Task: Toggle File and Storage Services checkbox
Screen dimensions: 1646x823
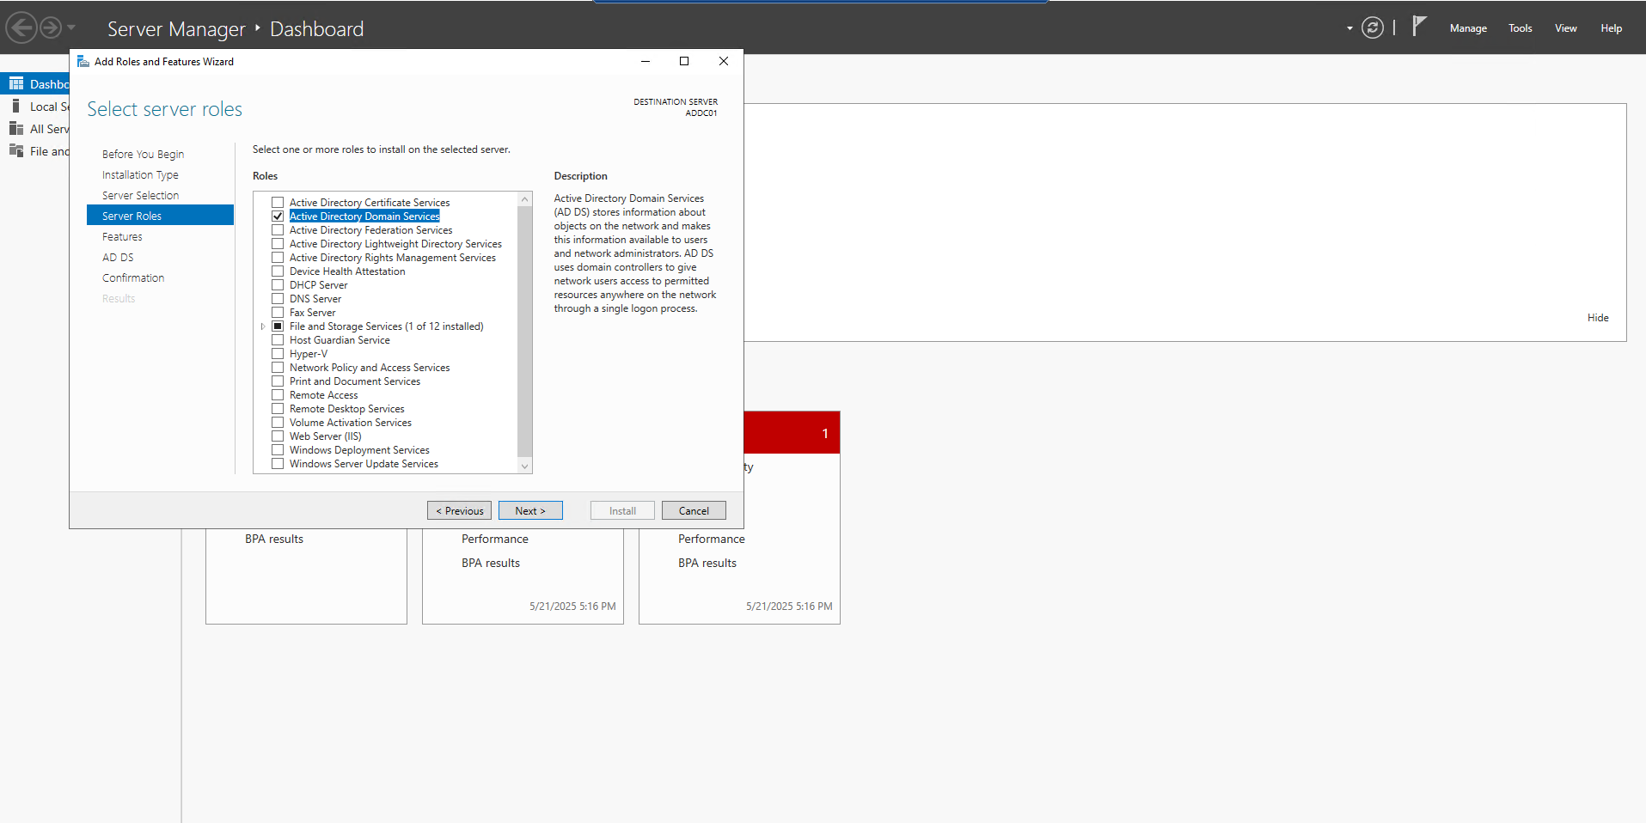Action: pos(278,326)
